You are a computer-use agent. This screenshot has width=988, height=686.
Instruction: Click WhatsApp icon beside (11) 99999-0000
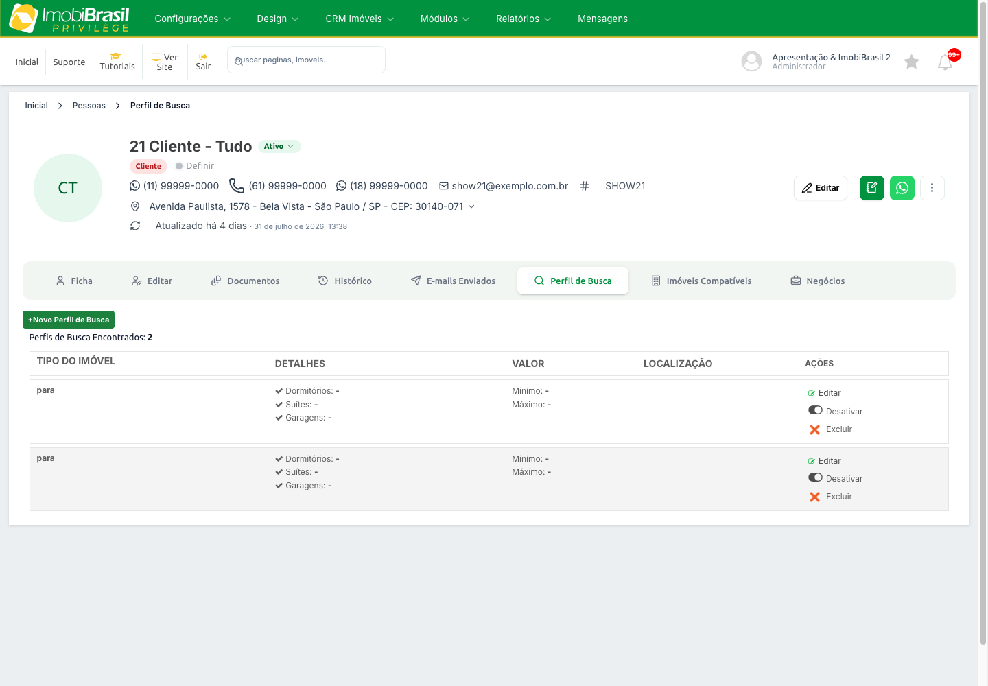click(x=134, y=186)
